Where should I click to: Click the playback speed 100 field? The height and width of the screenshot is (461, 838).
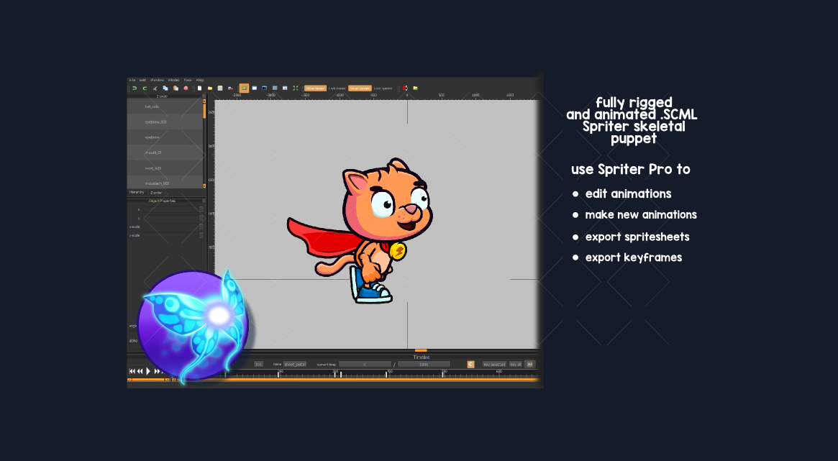pos(259,365)
